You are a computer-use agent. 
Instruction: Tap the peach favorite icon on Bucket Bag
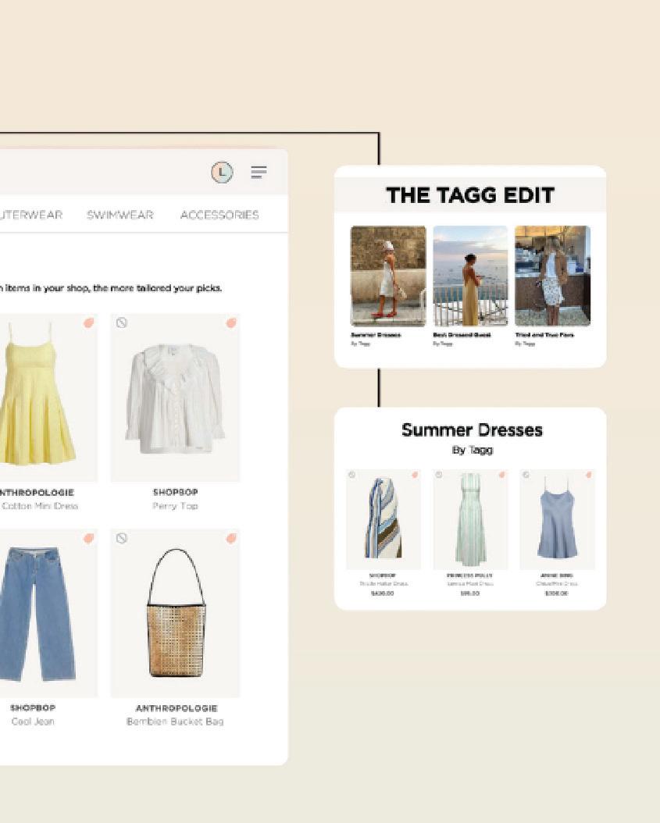tap(231, 538)
